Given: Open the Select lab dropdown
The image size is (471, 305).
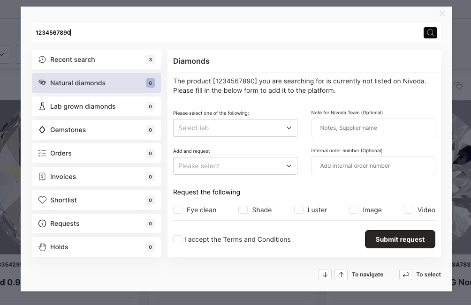Looking at the screenshot, I should [x=235, y=128].
